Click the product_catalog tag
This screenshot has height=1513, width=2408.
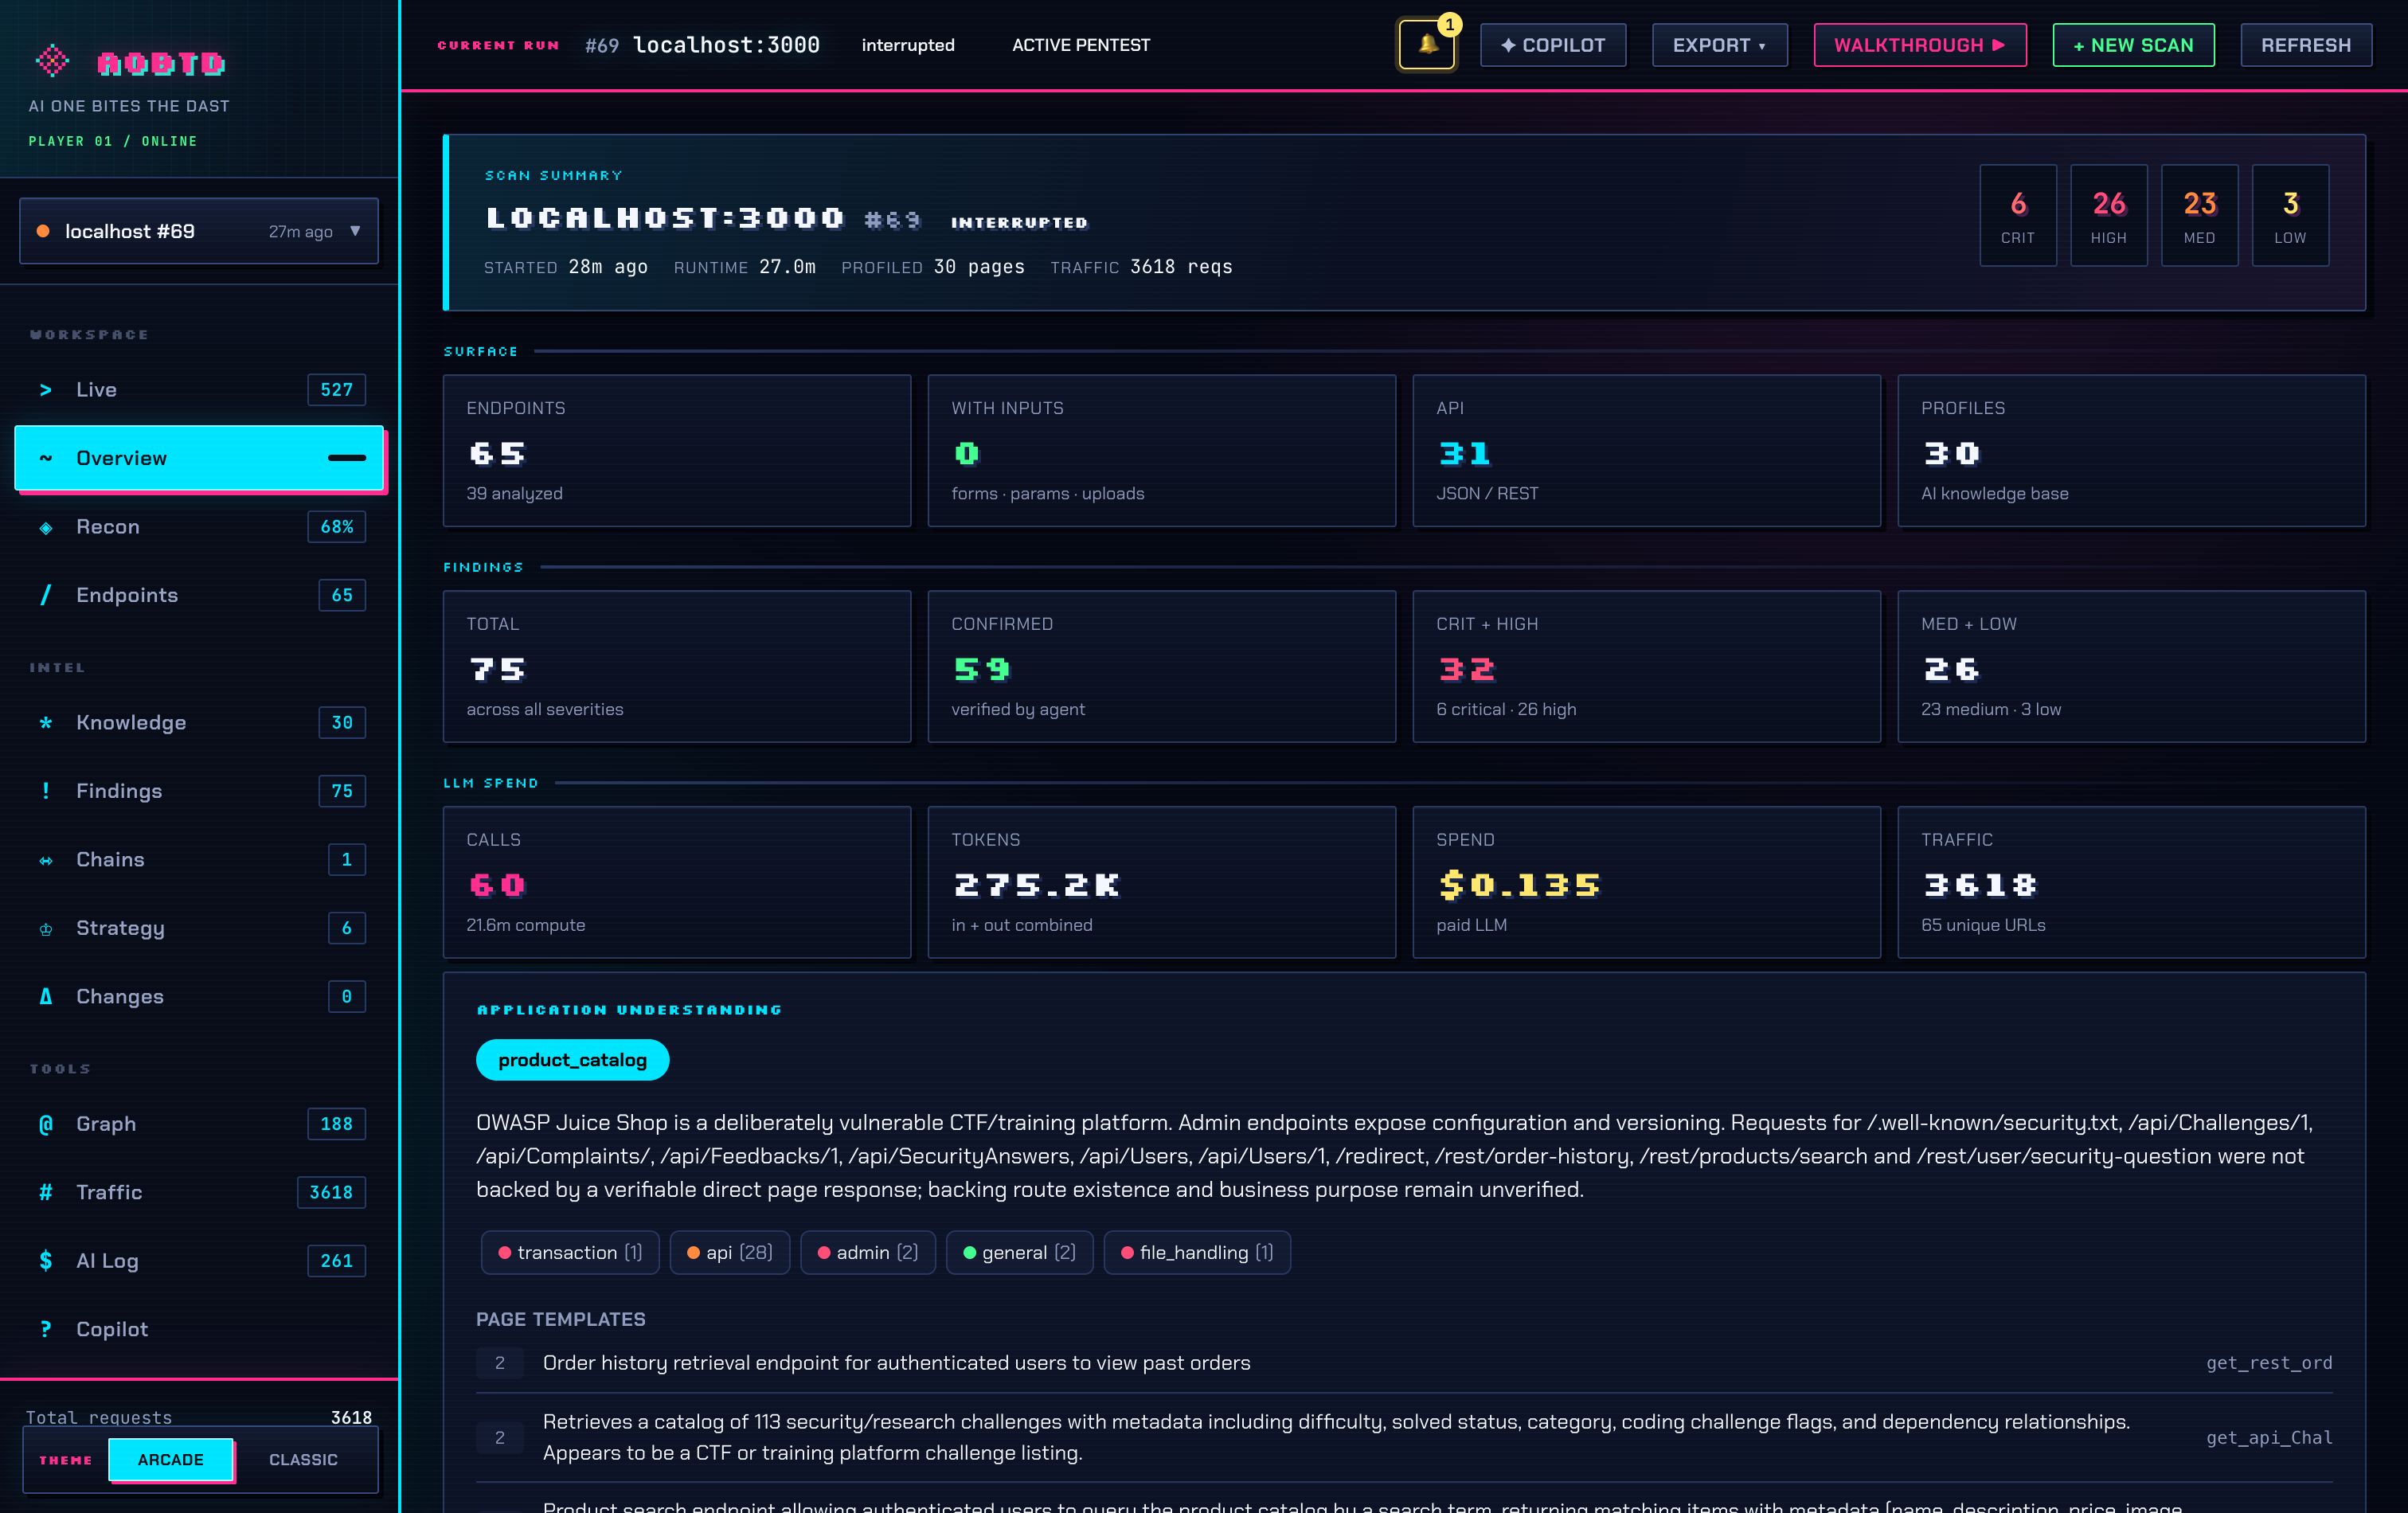[x=572, y=1060]
